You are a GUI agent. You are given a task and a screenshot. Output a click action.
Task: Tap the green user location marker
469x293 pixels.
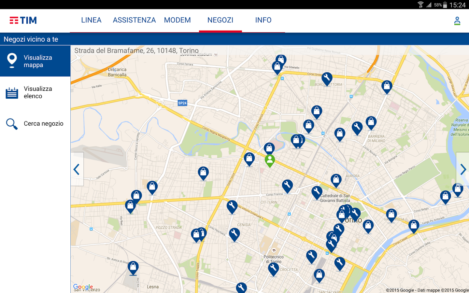coord(270,160)
